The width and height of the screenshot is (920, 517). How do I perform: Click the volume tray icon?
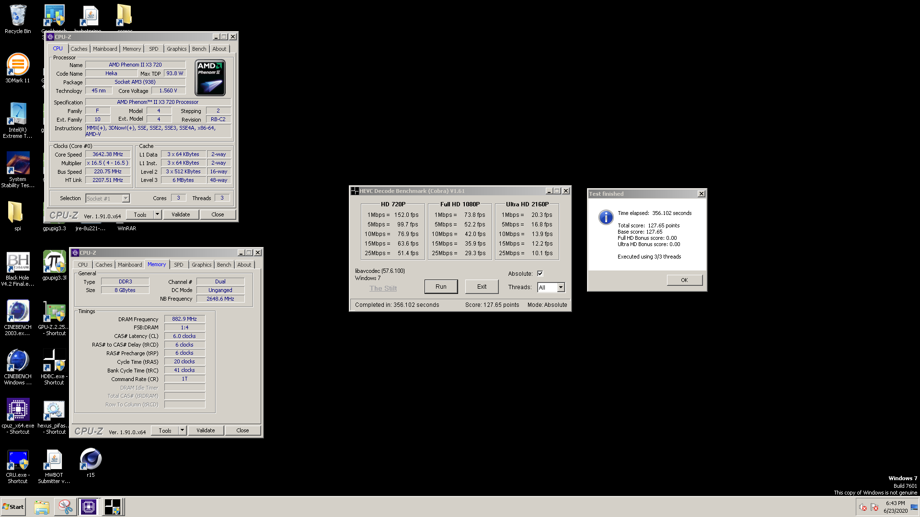coord(863,507)
